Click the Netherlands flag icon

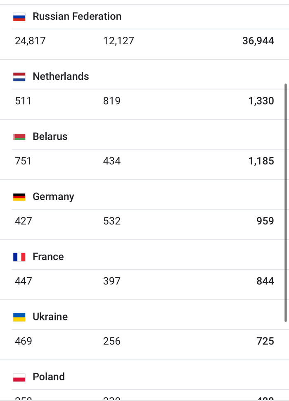[x=19, y=77]
